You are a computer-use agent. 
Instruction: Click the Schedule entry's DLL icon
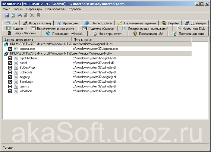click(16, 72)
